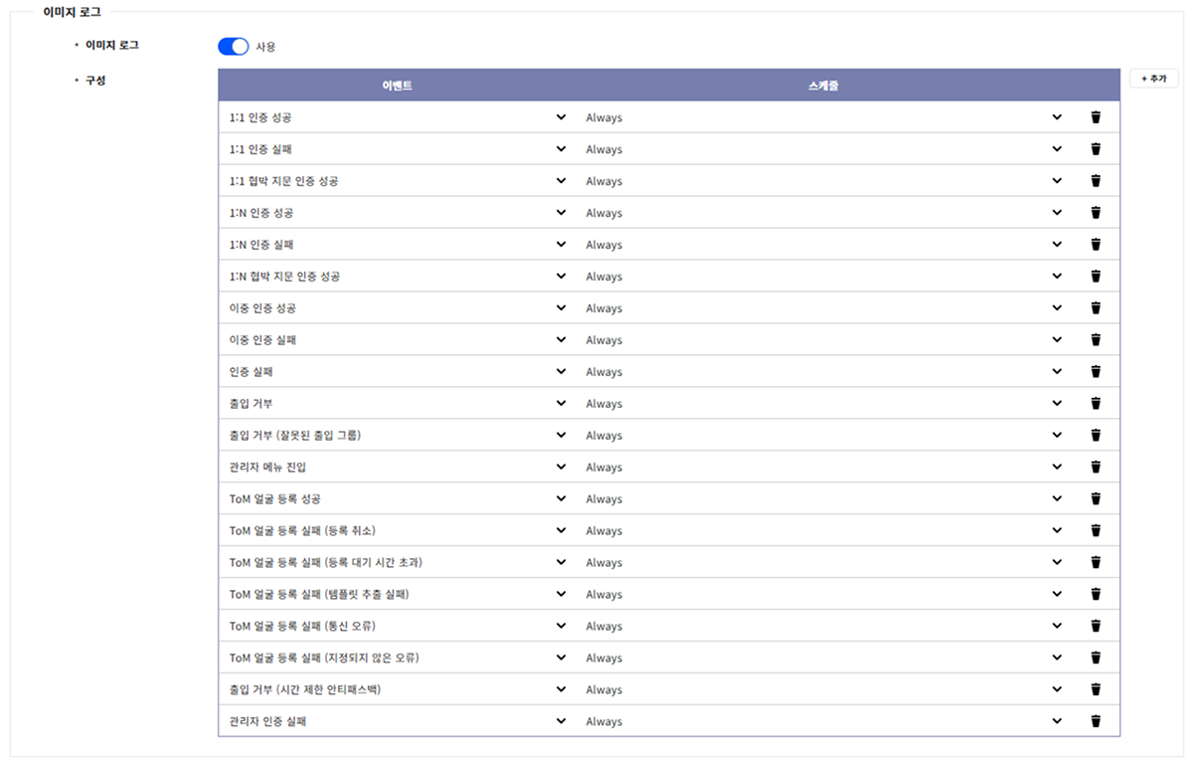
Task: Delete the 1:1 인증 성공 row
Action: (x=1096, y=117)
